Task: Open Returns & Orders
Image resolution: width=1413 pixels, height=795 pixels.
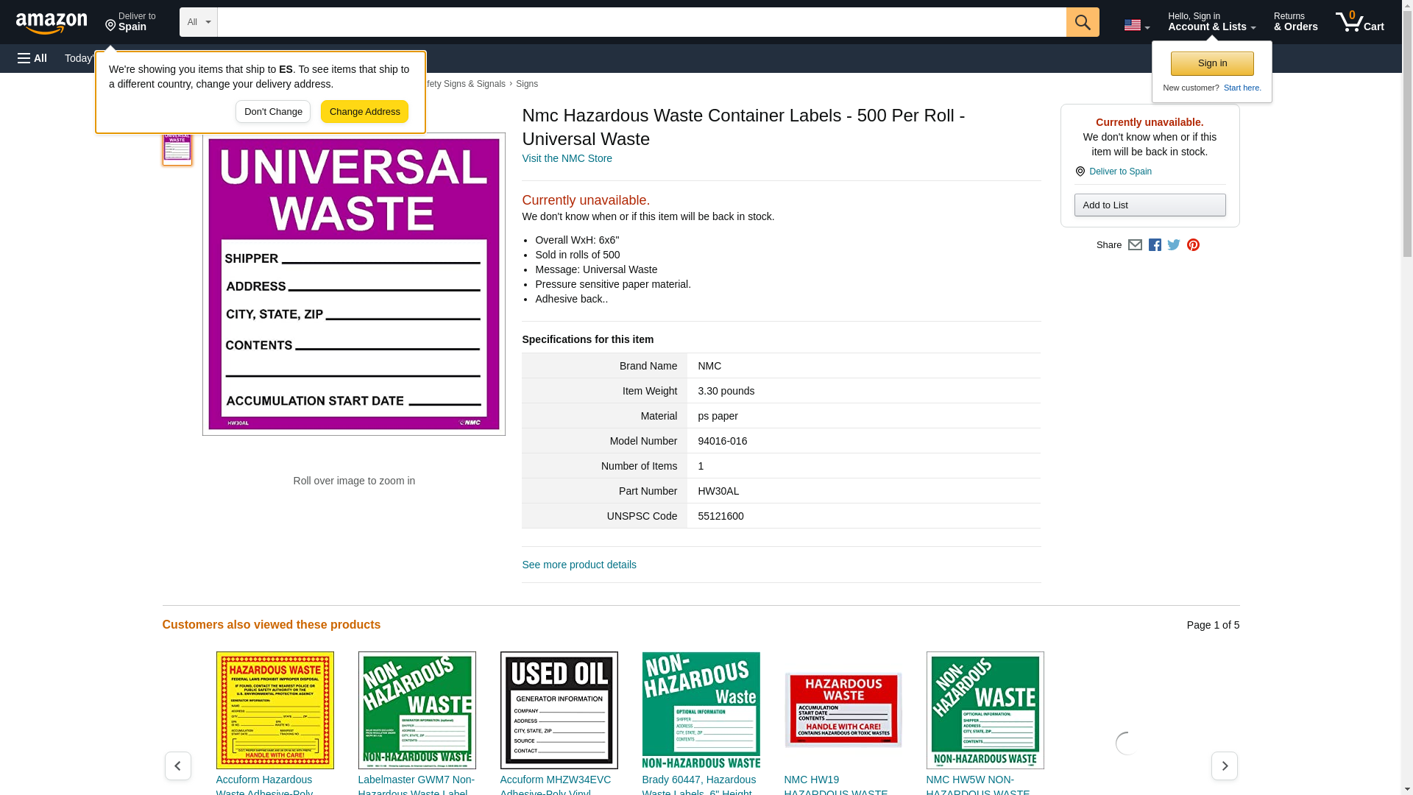Action: [x=1295, y=22]
